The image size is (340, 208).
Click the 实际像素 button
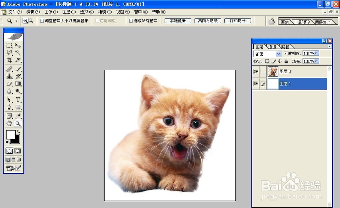click(177, 20)
